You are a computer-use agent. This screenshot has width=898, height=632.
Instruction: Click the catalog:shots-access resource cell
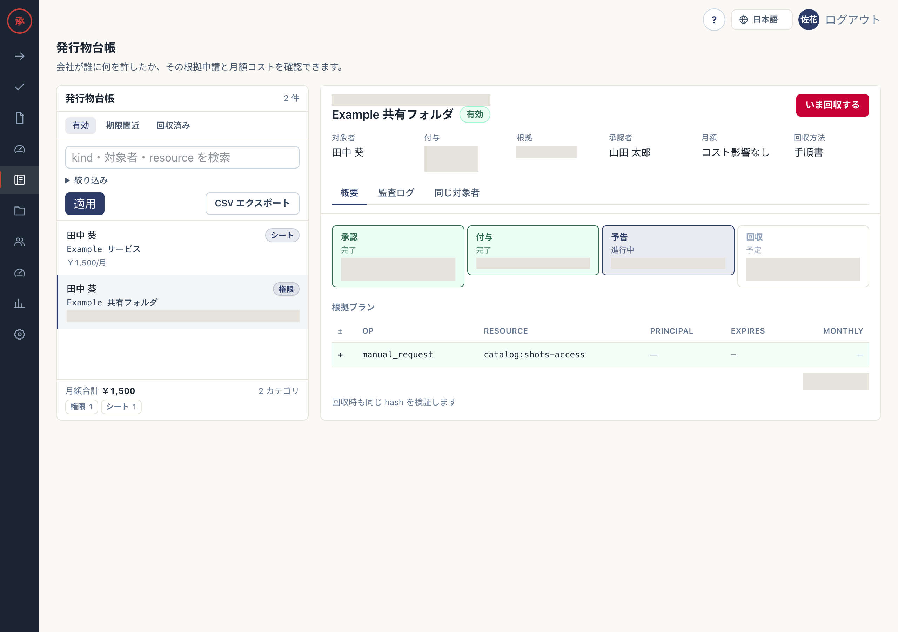(534, 355)
